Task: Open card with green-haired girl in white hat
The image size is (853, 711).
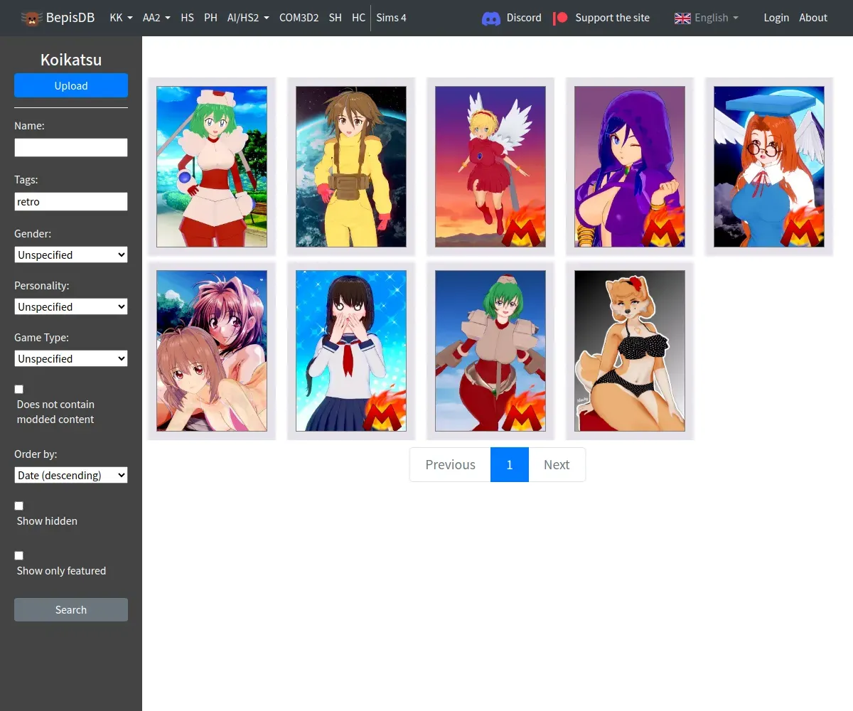Action: [x=212, y=166]
